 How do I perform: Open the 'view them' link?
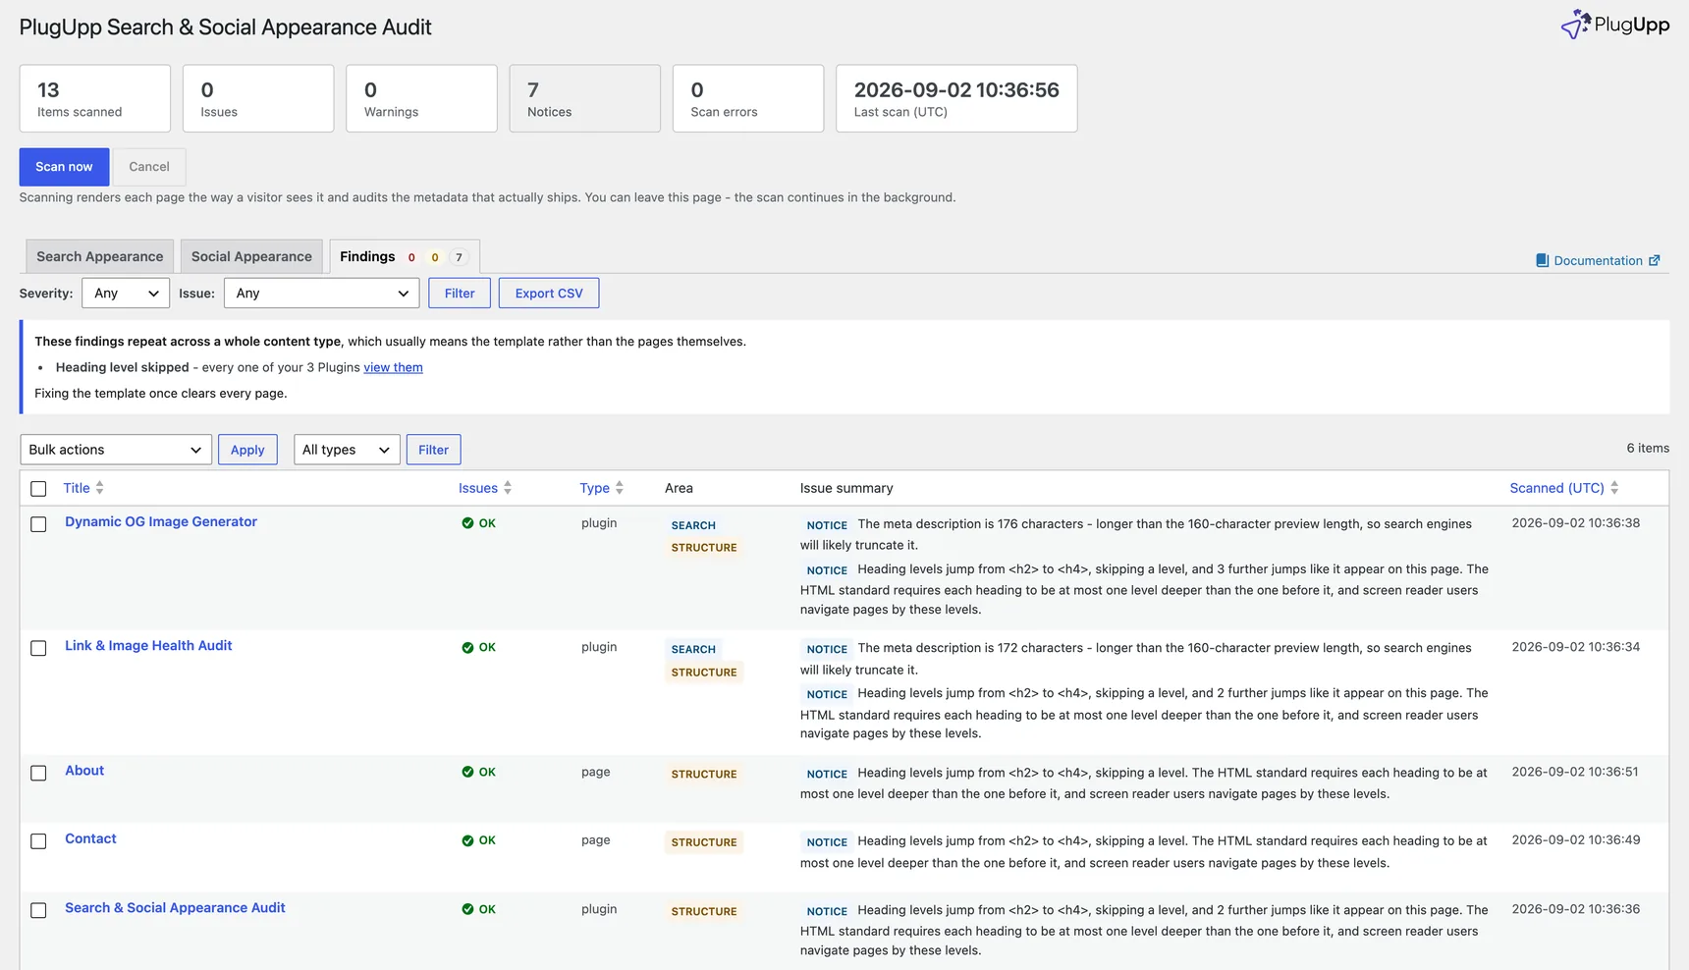[393, 367]
